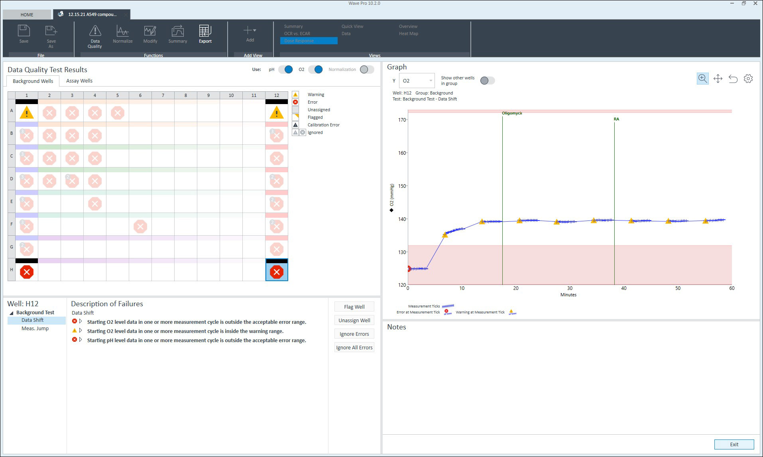This screenshot has height=457, width=763.
Task: Select faded error well A5
Action: click(x=118, y=113)
